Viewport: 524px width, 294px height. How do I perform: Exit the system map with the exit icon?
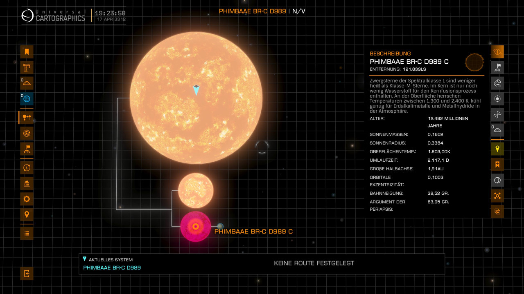[27, 273]
